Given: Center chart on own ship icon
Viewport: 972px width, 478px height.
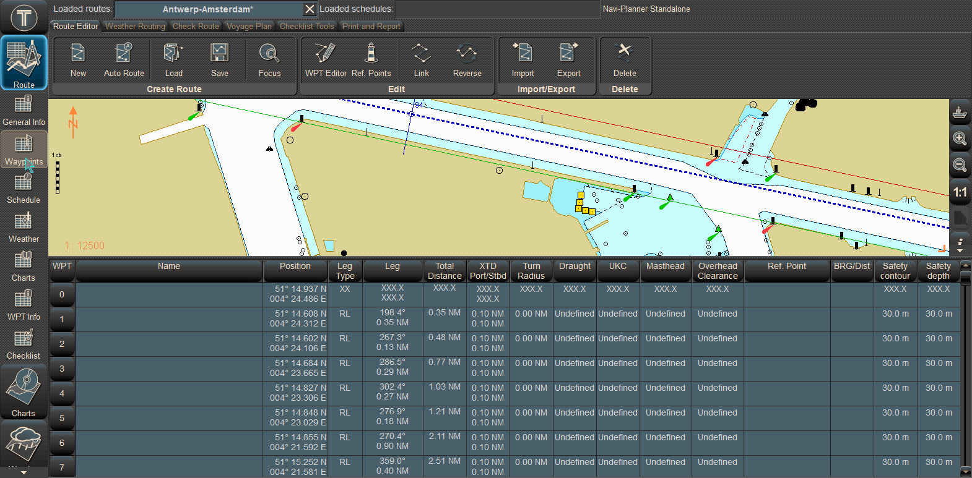Looking at the screenshot, I should click(960, 112).
